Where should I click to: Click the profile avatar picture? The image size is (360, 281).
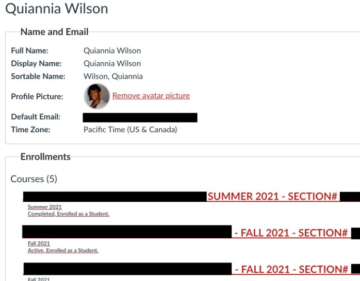(97, 96)
